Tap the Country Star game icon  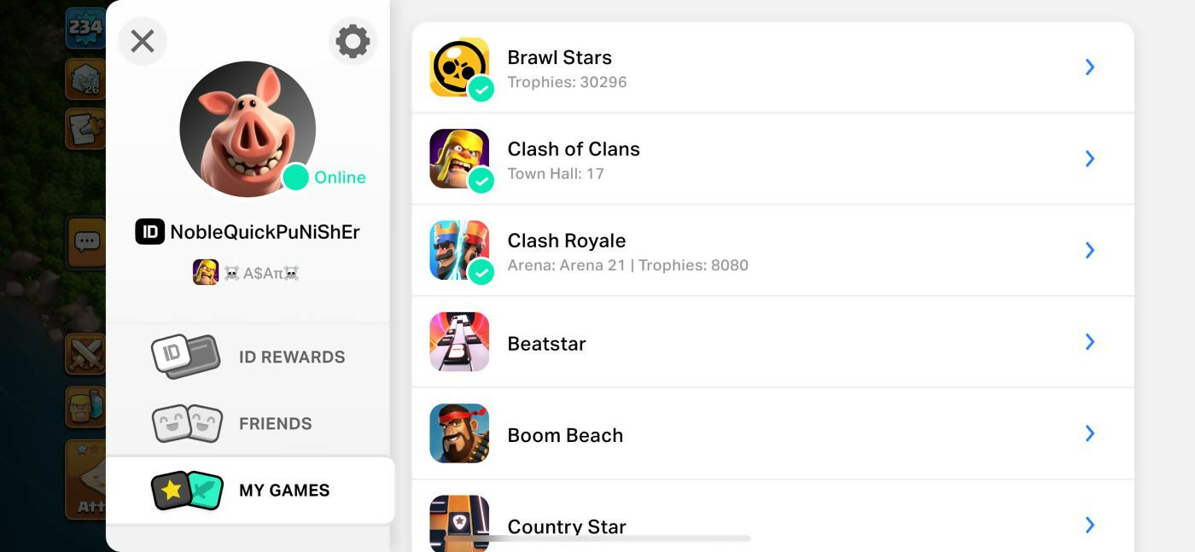click(x=459, y=522)
